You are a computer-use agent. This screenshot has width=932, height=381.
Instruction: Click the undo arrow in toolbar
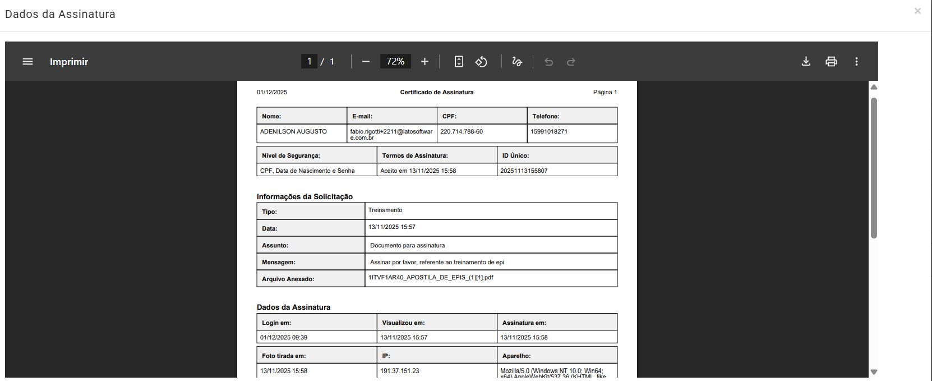(548, 62)
